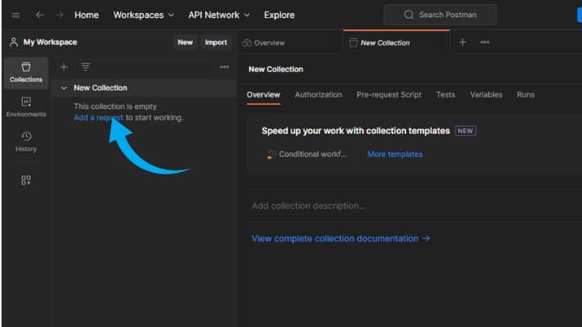Screen dimensions: 582x327
Task: Click the Add a request link
Action: click(98, 118)
